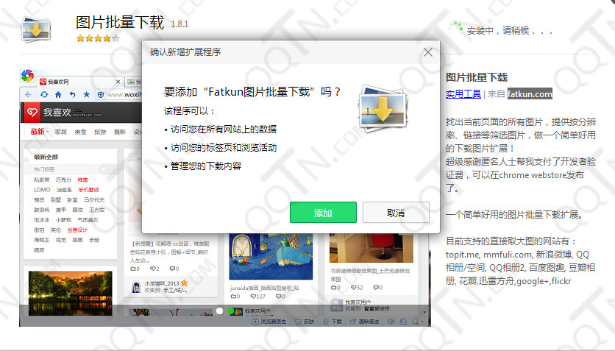This screenshot has width=615, height=351.
Task: Open the 实用工具 category link
Action: point(463,94)
